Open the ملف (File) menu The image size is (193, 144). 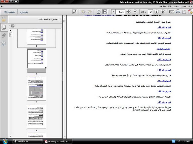pos(190,6)
